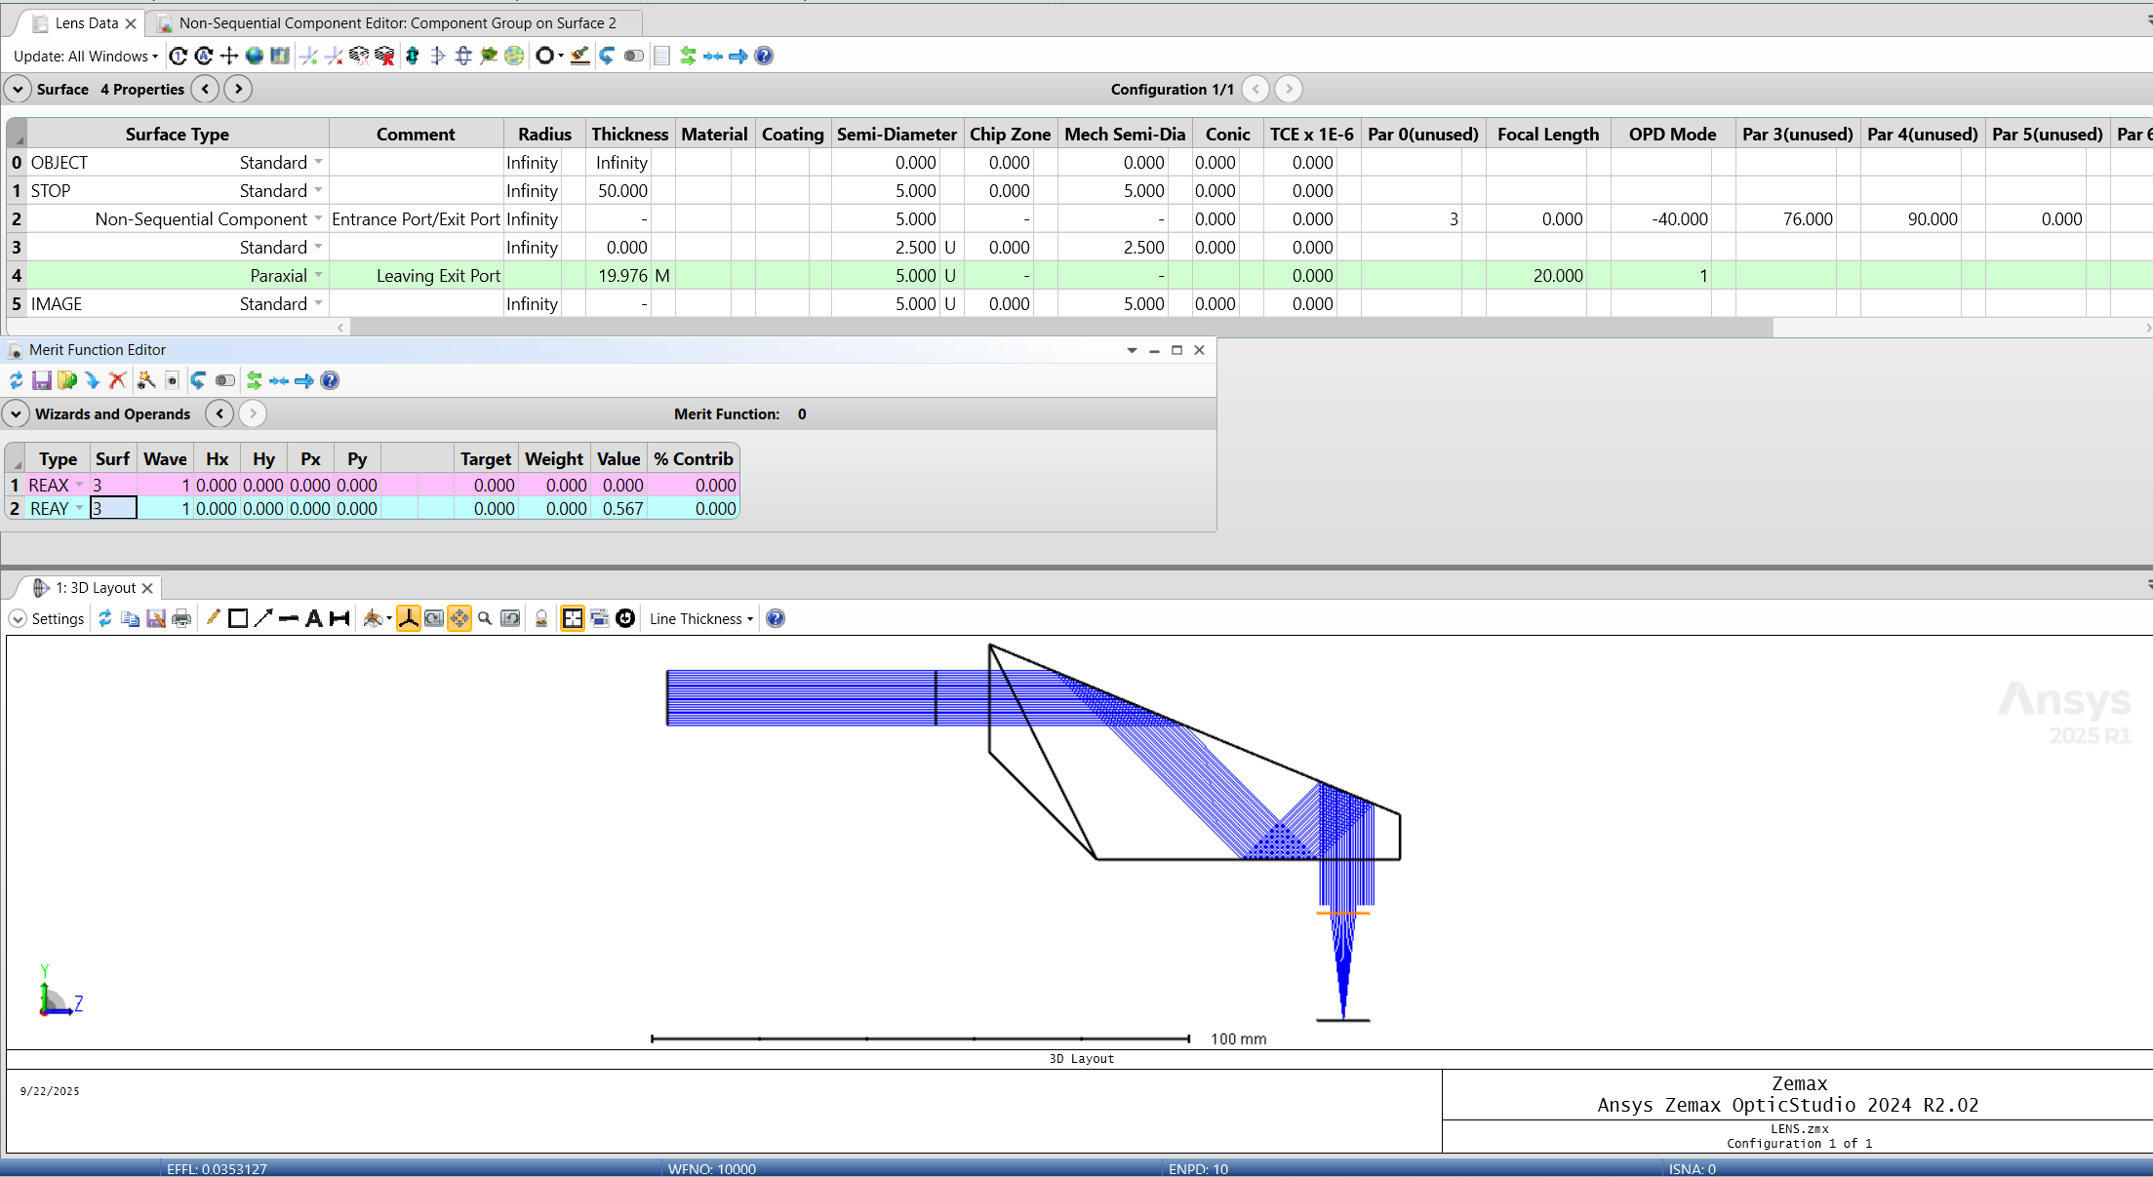Screen dimensions: 2153x1177
Task: Print the 3D Layout window
Action: click(181, 618)
